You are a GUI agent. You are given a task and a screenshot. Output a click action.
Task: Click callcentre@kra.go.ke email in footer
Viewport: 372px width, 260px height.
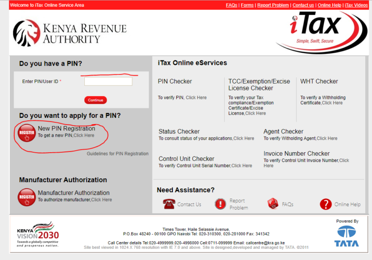[x=265, y=243]
